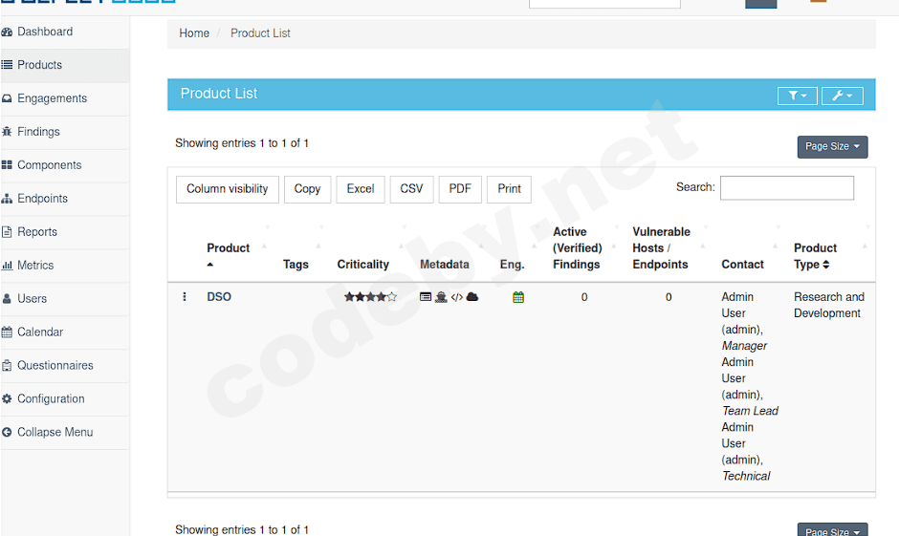Sort by the Product column header
Viewport: 899px width, 536px height.
coord(229,248)
